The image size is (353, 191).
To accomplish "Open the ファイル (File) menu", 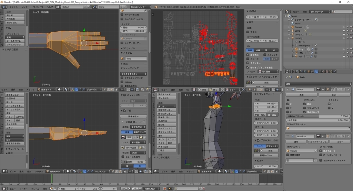I will click(x=13, y=7).
